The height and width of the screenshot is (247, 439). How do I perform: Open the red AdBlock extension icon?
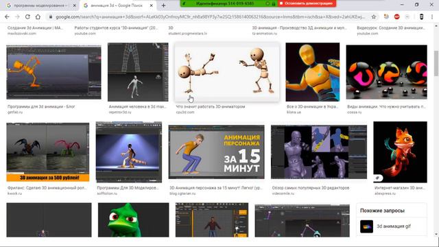pos(396,16)
